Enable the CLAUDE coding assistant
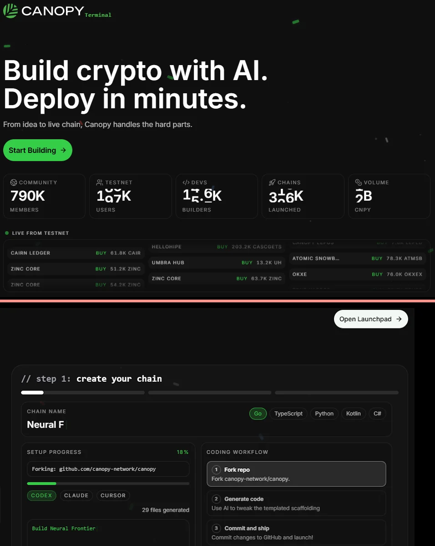The width and height of the screenshot is (435, 546). [76, 495]
